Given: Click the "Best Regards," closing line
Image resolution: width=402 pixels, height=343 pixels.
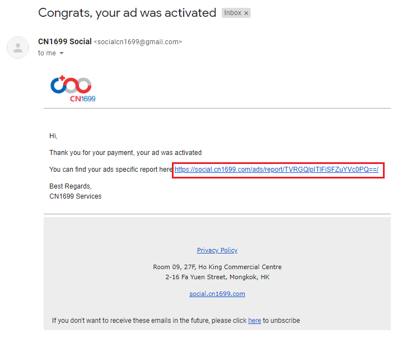Looking at the screenshot, I should click(71, 186).
